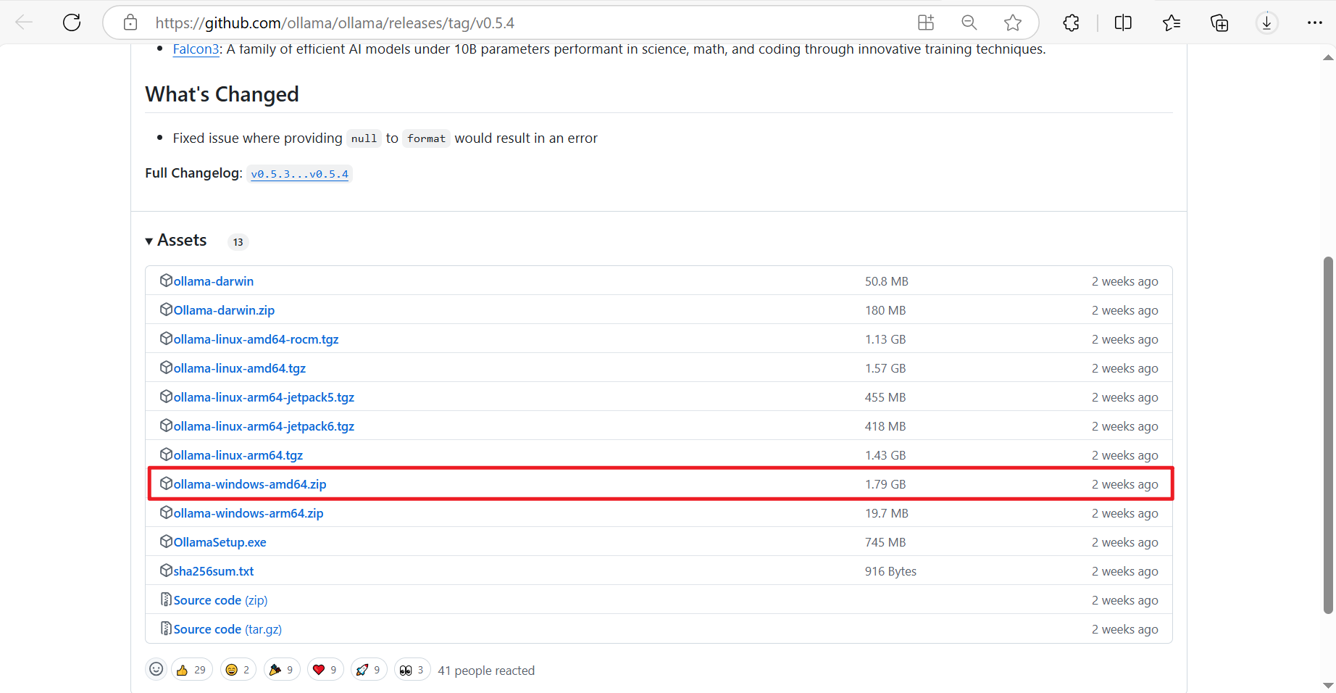Open the v0.5.3...v0.5.4 changelog link
Screen dimensions: 1336x693
point(299,173)
